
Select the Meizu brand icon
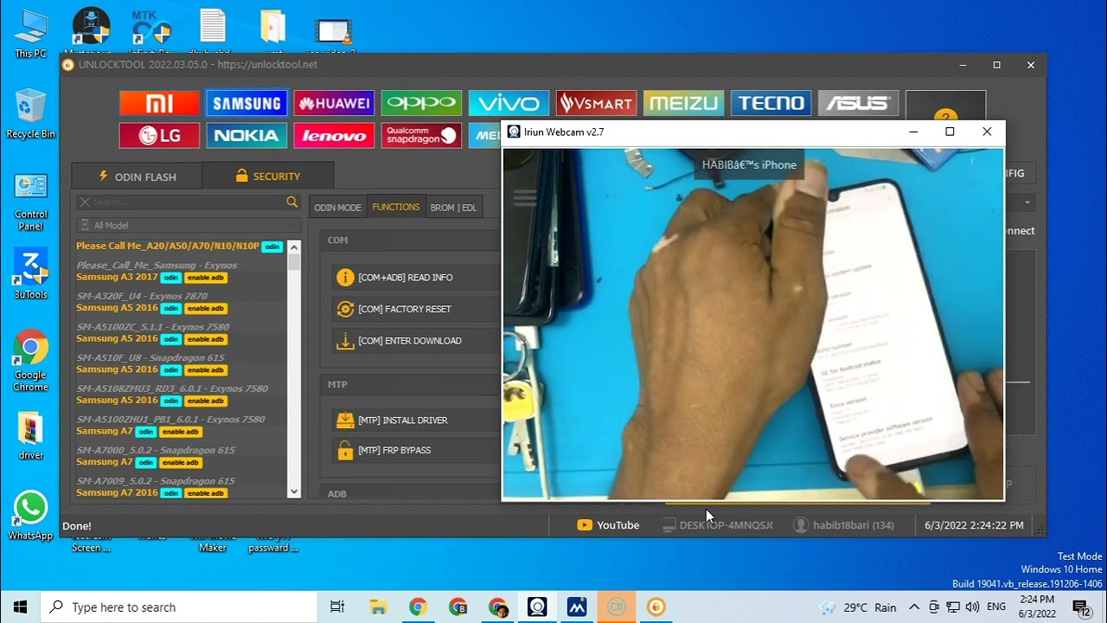(683, 103)
